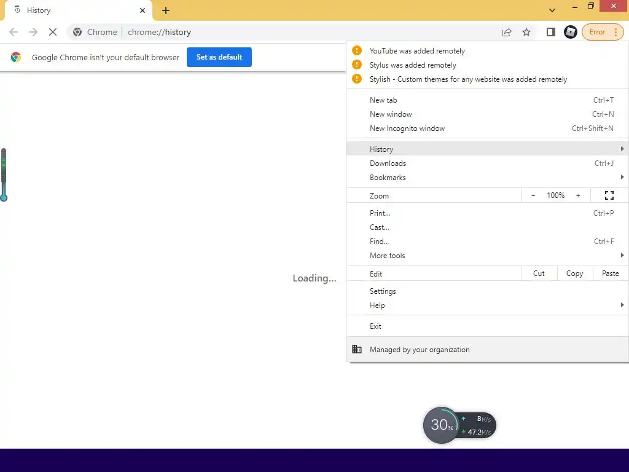Viewport: 629px width, 472px height.
Task: Close the History tab
Action: (143, 10)
